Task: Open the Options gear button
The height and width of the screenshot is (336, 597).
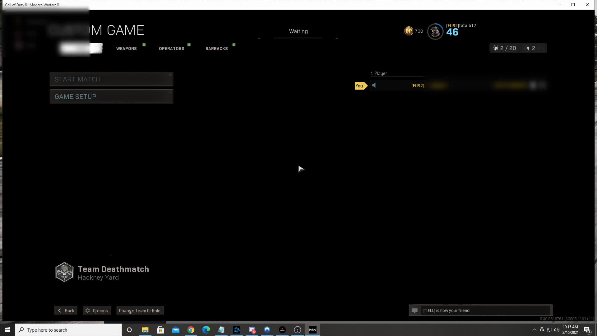Action: [97, 310]
